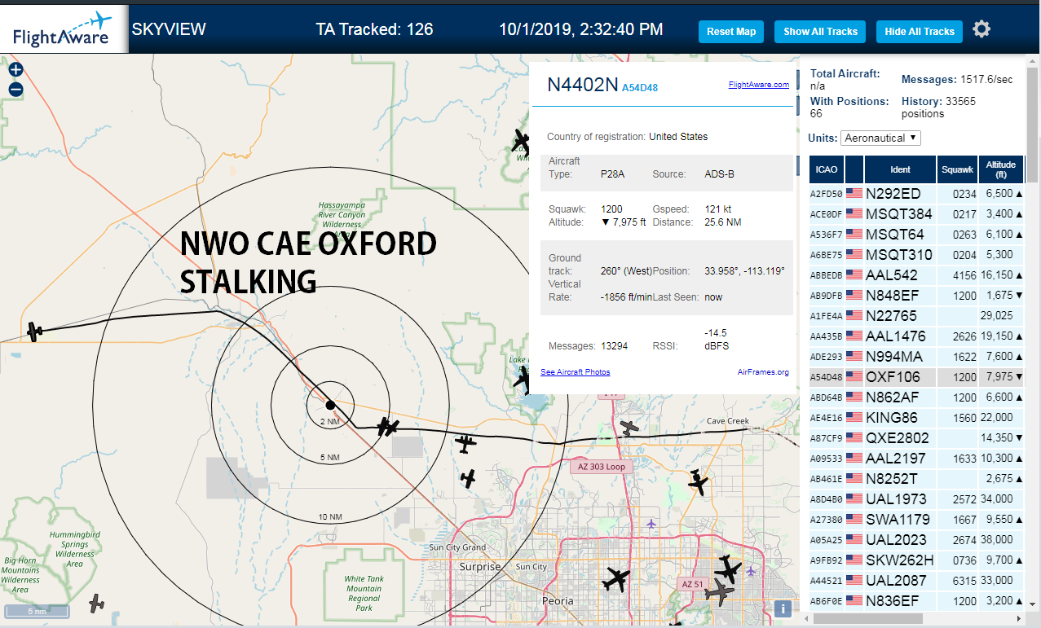Select the N848EF aircraft row

point(916,296)
